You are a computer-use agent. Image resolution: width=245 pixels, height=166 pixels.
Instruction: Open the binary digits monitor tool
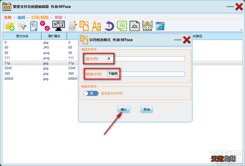[x=58, y=26]
